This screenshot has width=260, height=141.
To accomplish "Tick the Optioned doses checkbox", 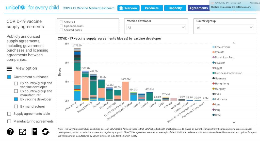I will (x=61, y=26).
